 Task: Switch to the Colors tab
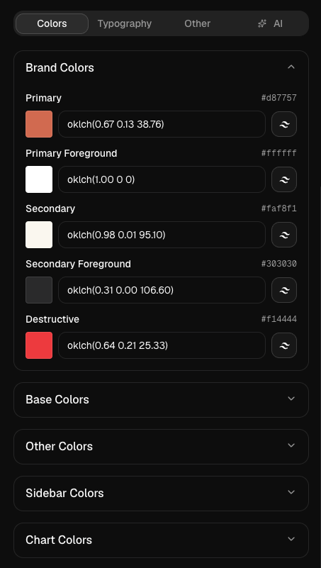[52, 23]
